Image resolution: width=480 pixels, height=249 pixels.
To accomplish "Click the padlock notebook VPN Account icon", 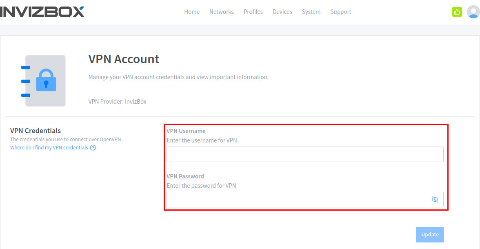I will pos(44,81).
